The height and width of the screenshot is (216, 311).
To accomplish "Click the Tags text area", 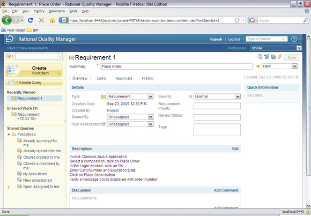I will pos(217,130).
